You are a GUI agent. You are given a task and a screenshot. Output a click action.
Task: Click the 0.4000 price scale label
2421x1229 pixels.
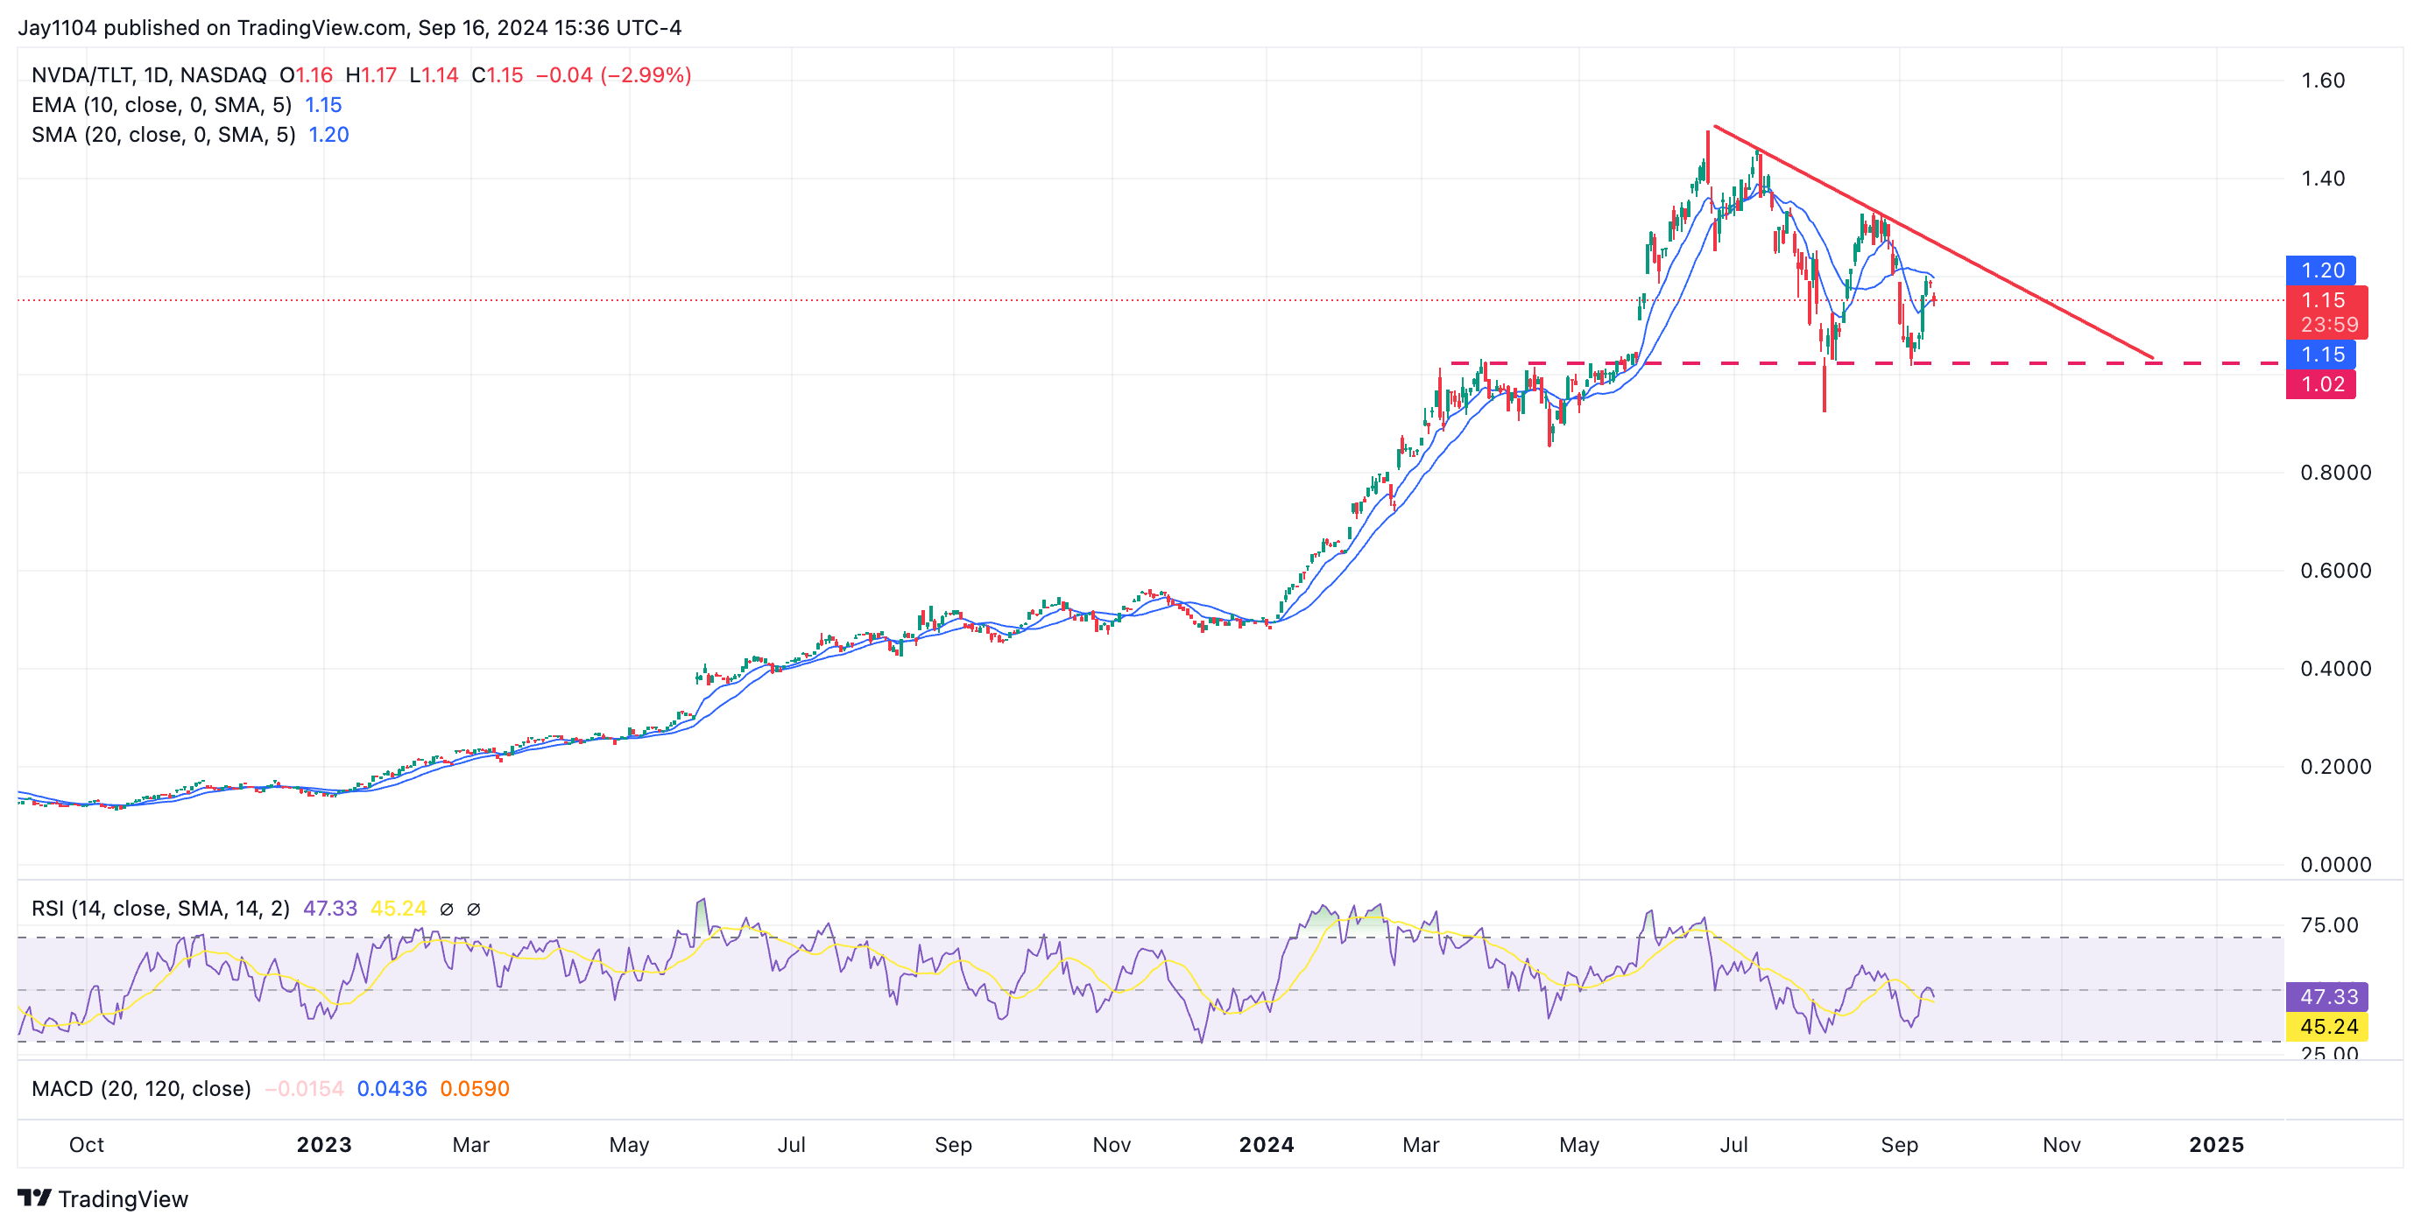point(2335,669)
